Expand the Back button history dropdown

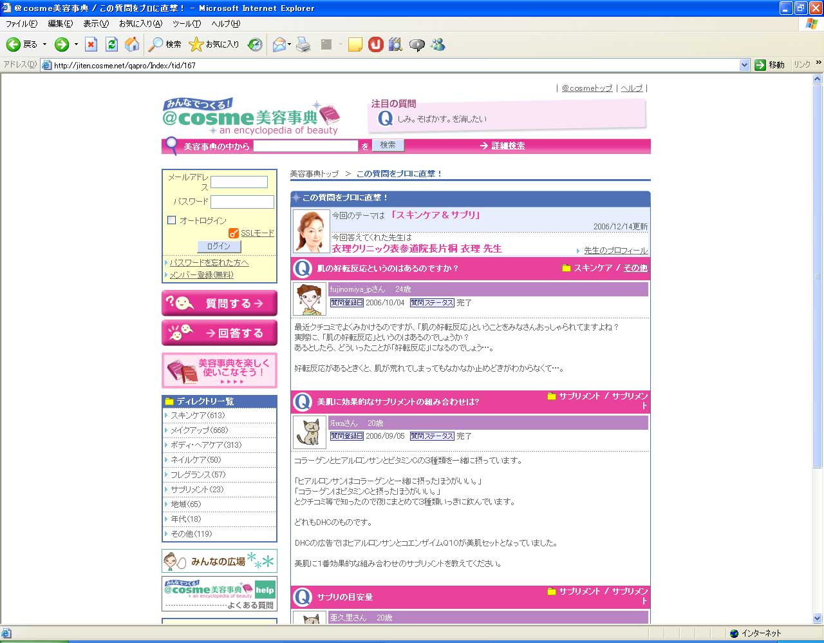44,44
